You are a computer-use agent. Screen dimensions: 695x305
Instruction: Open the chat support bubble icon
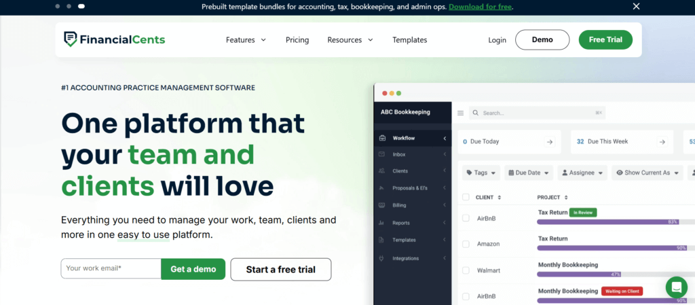click(x=676, y=287)
